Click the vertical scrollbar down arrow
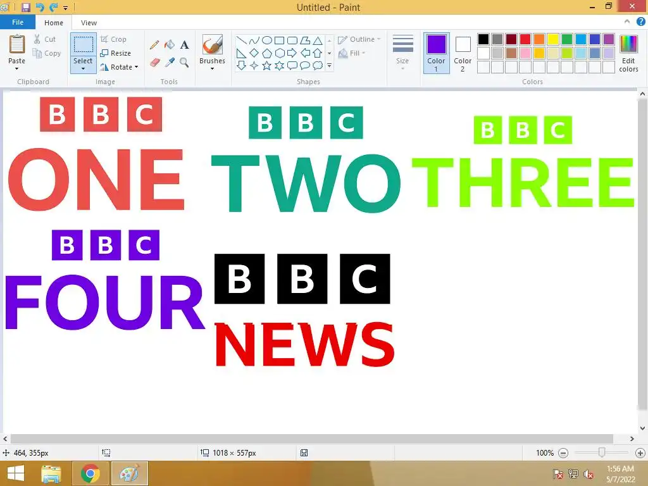This screenshot has width=648, height=486. tap(643, 428)
